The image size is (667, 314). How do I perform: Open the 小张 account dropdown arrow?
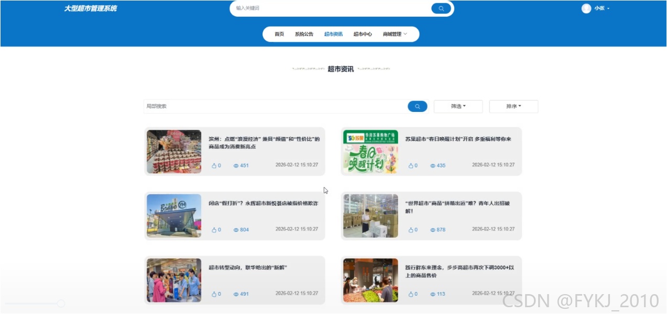[608, 9]
